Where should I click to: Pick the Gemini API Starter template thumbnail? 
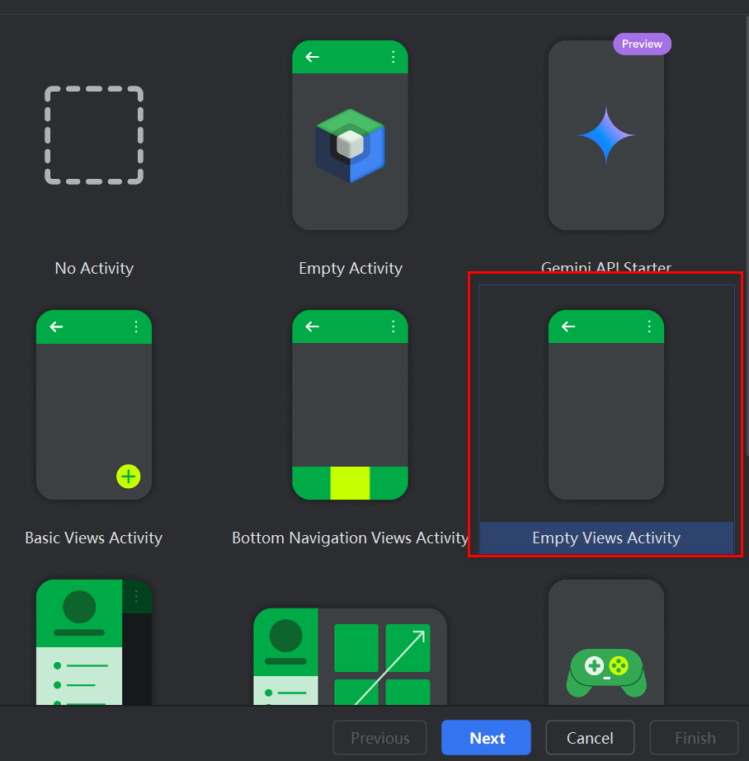point(606,135)
